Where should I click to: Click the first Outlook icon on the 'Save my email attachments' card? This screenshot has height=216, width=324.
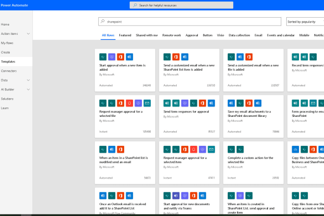click(x=231, y=103)
